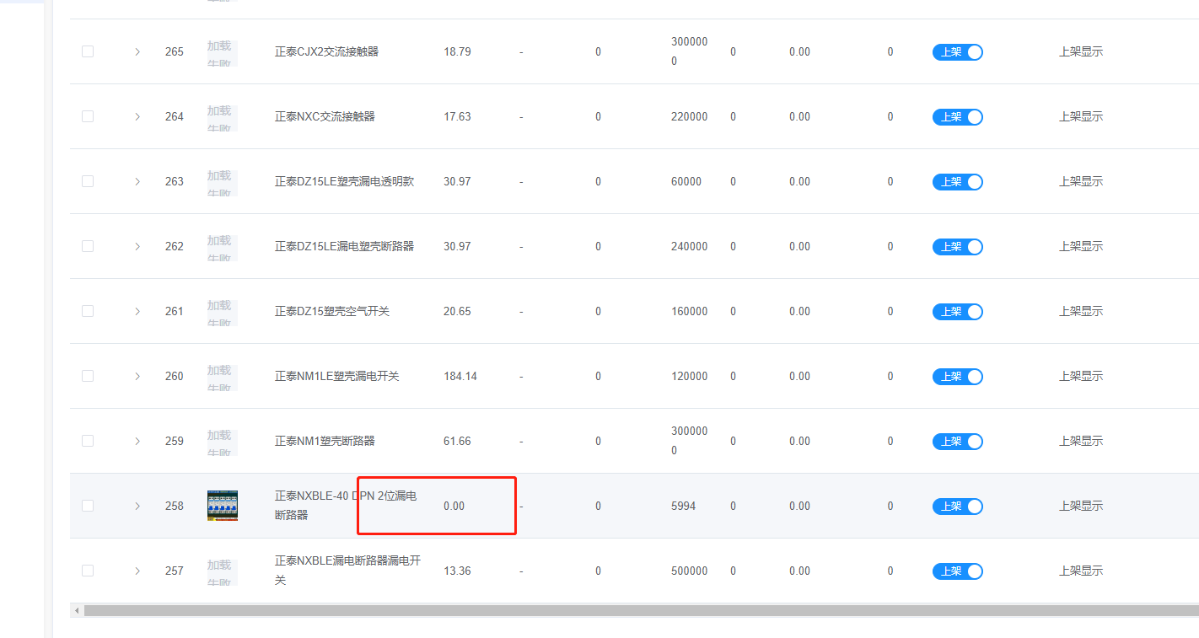This screenshot has height=638, width=1199.
Task: Tick the checkbox for product 265
Action: (88, 51)
